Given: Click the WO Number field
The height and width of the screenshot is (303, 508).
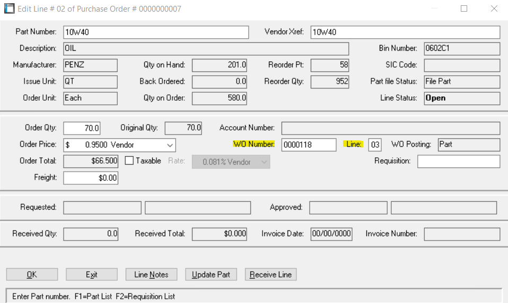Looking at the screenshot, I should (309, 145).
